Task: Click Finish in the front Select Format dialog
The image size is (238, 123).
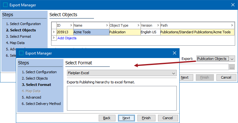Action: click(x=146, y=118)
